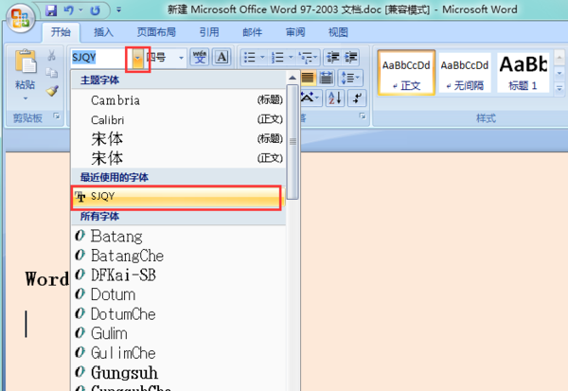Open the 审阅 tab
This screenshot has height=391, width=568.
click(295, 32)
